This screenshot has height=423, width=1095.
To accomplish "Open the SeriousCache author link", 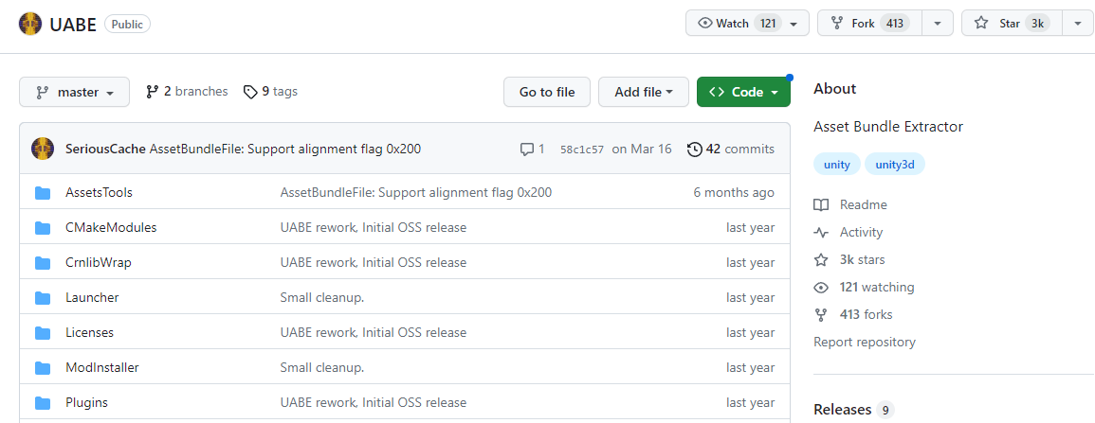I will click(x=105, y=149).
